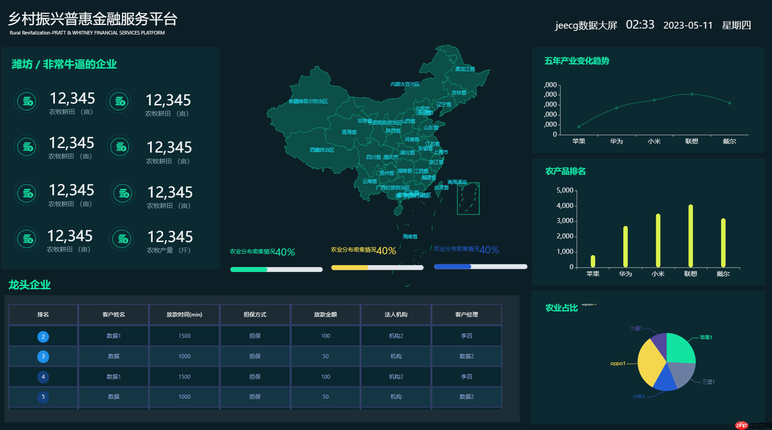This screenshot has height=430, width=772.
Task: Click the 联想 bar in 农产品排名 chart
Action: click(x=691, y=236)
